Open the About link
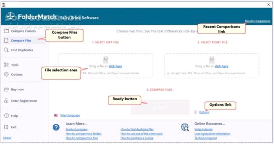 coord(7,138)
